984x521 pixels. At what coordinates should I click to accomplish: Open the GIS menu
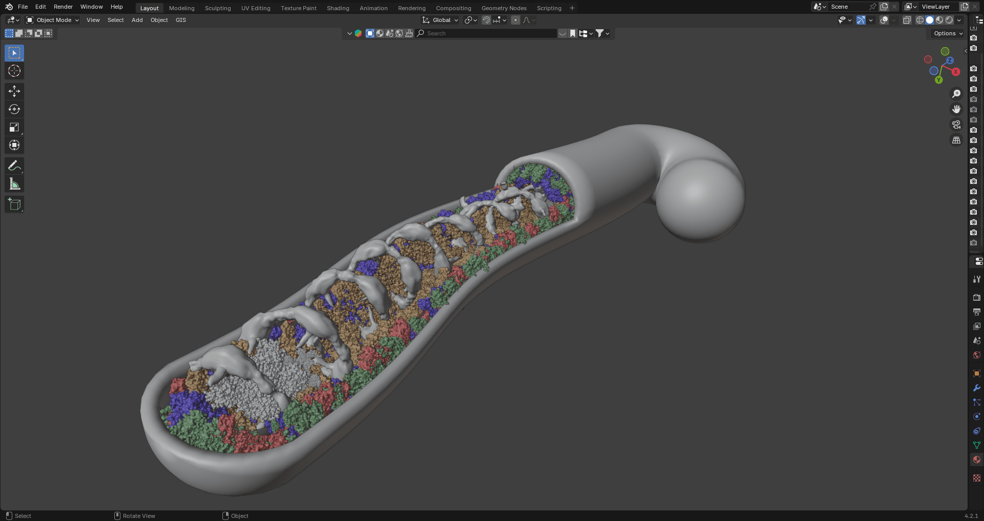point(181,20)
